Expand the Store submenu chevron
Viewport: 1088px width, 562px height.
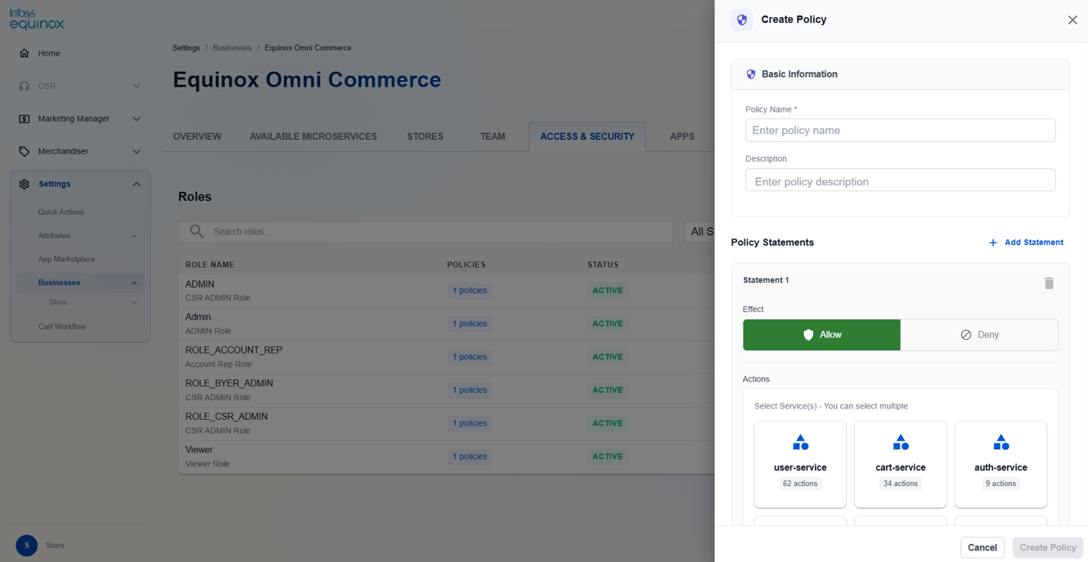click(134, 302)
